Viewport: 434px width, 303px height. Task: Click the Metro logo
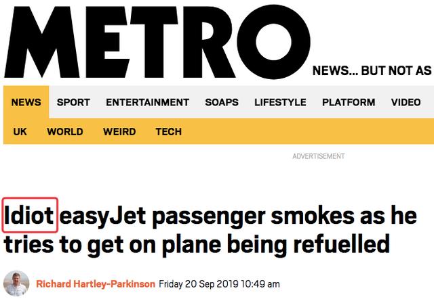click(157, 41)
